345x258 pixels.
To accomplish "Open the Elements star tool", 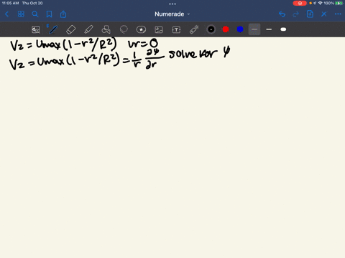I will 141,29.
